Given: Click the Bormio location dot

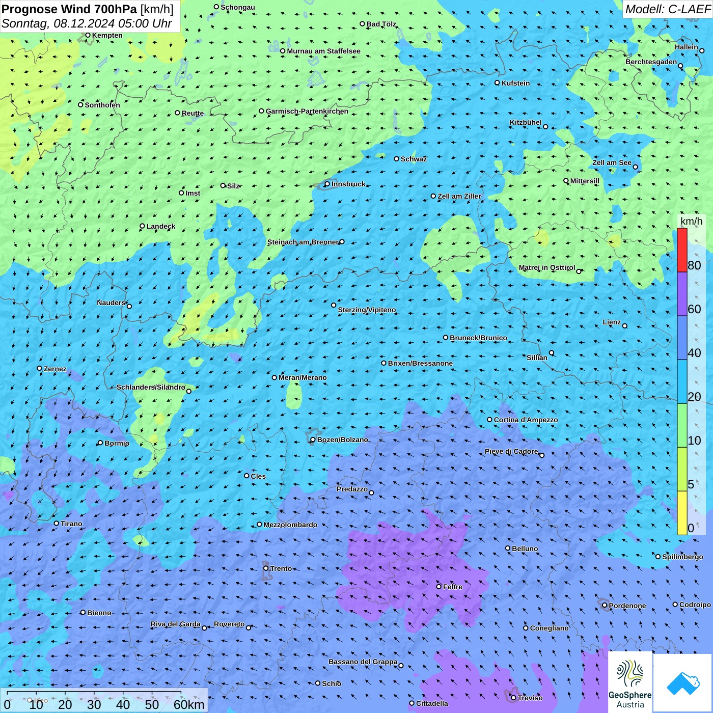Looking at the screenshot, I should tap(100, 443).
